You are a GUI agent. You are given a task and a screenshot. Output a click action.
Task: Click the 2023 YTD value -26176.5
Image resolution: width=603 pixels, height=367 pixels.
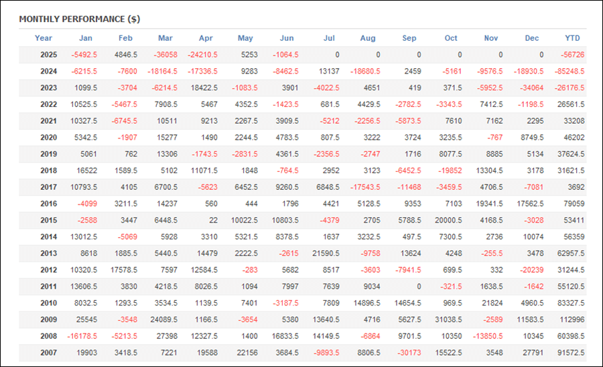pyautogui.click(x=569, y=88)
